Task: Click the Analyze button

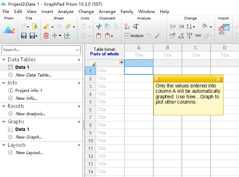Action: point(134,36)
